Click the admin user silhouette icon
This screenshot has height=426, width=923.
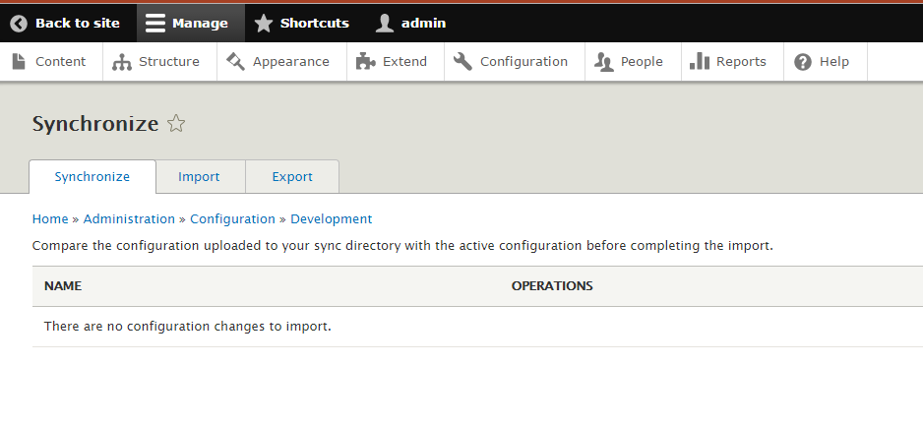point(385,23)
